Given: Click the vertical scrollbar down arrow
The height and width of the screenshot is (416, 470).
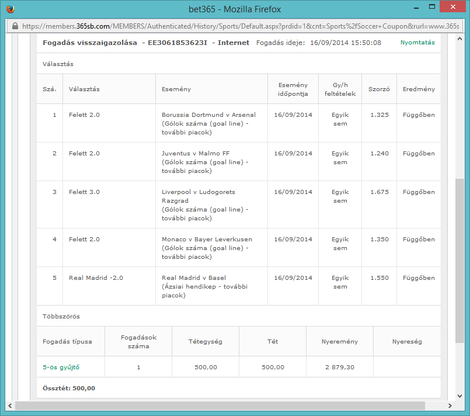Looking at the screenshot, I should coord(459,396).
